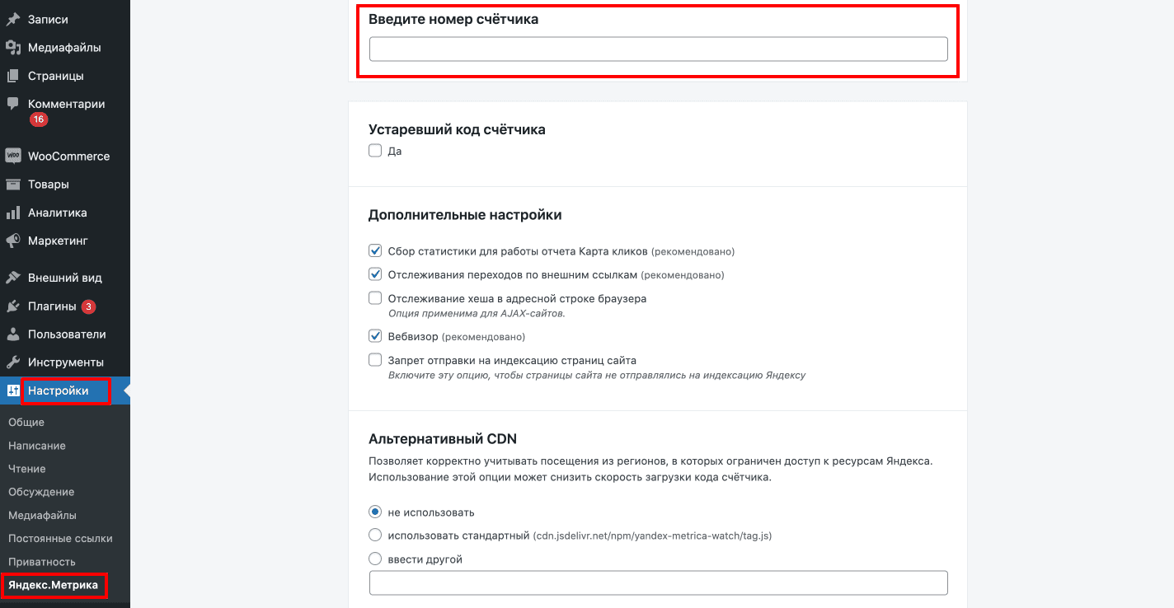This screenshot has height=608, width=1174.
Task: Enable the Устаревший код счётчика checkbox
Action: (375, 151)
